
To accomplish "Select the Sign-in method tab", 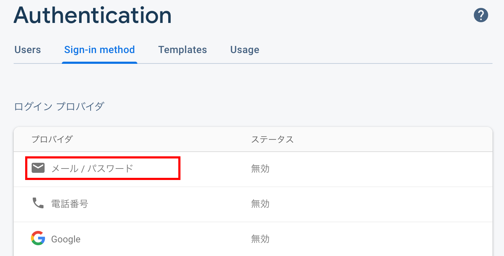I will pyautogui.click(x=100, y=49).
